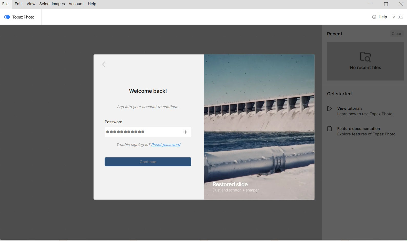Open the File menu
407x241 pixels.
click(5, 4)
